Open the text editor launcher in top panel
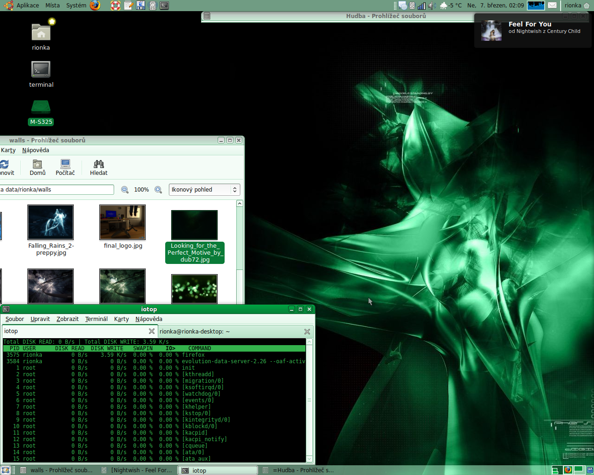The height and width of the screenshot is (475, 594). 128,6
